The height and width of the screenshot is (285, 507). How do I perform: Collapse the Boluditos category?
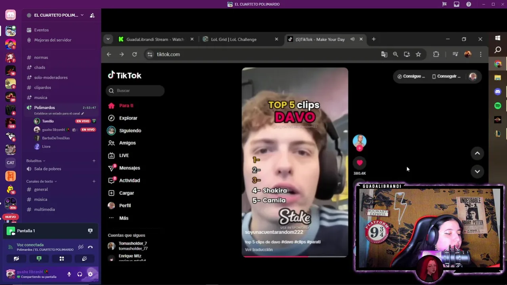36,161
